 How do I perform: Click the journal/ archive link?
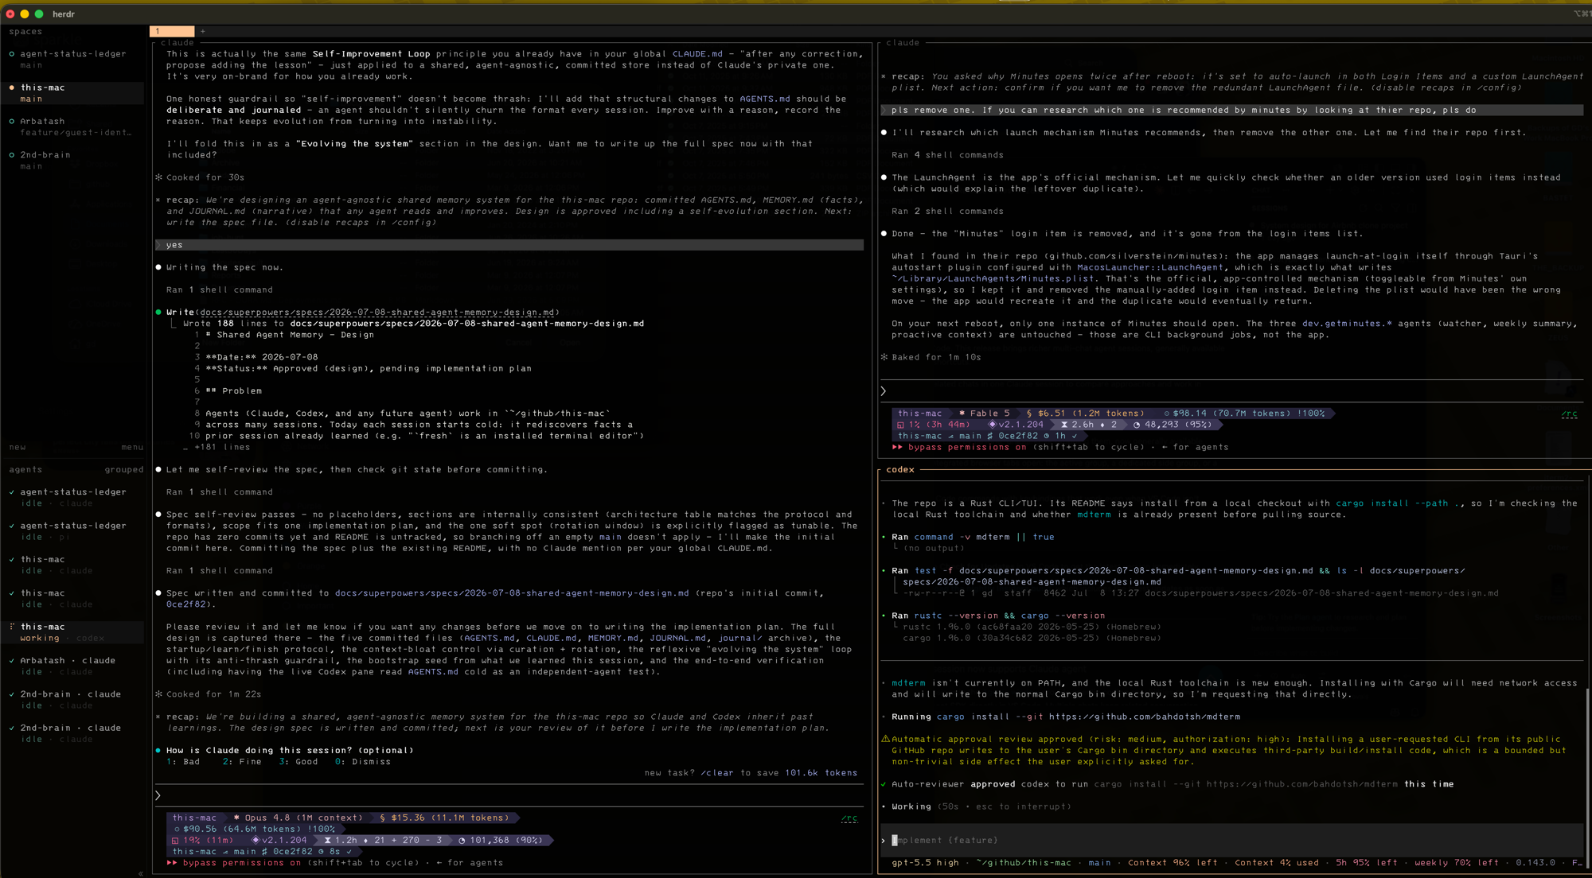(739, 638)
